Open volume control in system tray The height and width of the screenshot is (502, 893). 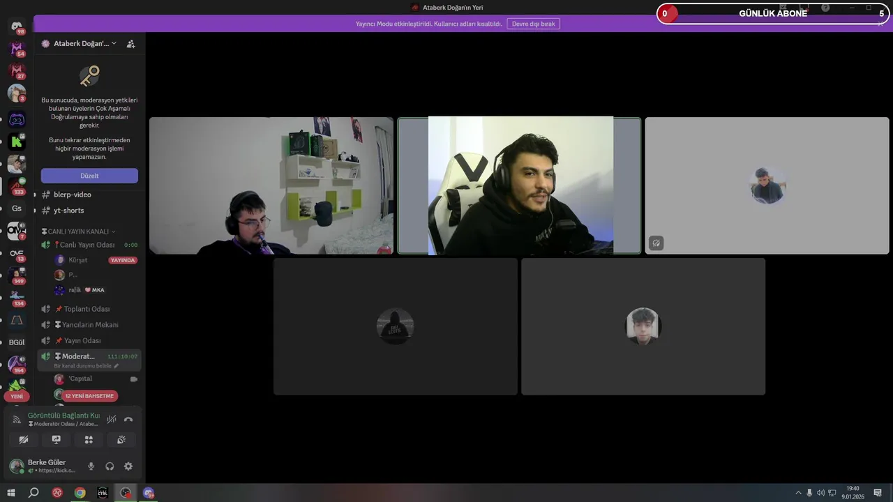coord(820,493)
